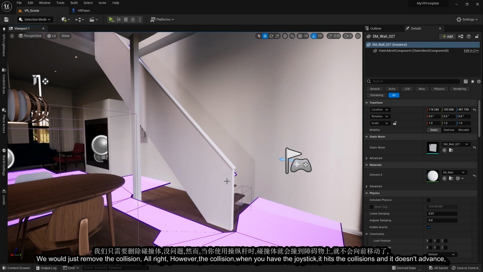The height and width of the screenshot is (272, 483).
Task: Click the Unreal Engine logo icon
Action: pos(6,6)
